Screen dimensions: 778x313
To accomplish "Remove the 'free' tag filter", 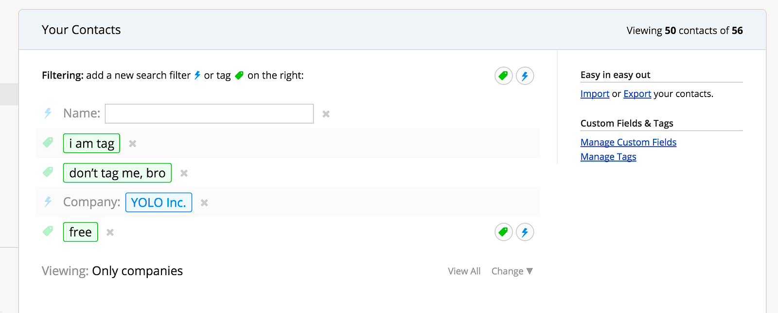I will point(110,232).
